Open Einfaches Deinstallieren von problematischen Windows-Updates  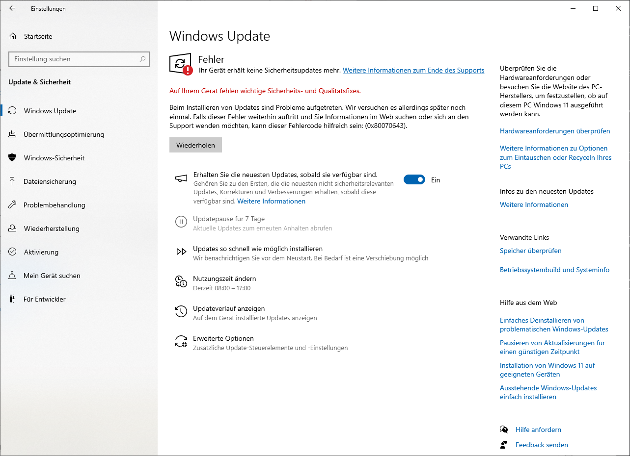tap(554, 325)
